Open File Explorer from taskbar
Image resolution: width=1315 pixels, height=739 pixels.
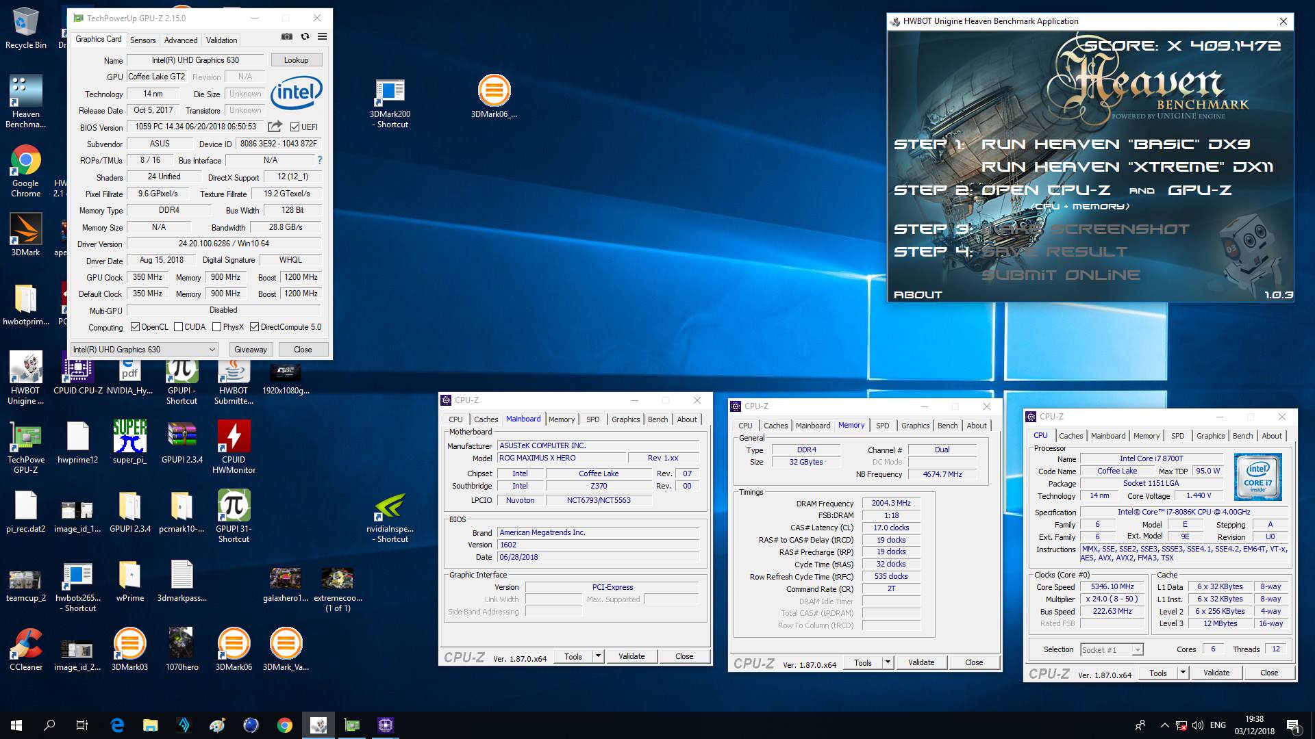click(151, 725)
